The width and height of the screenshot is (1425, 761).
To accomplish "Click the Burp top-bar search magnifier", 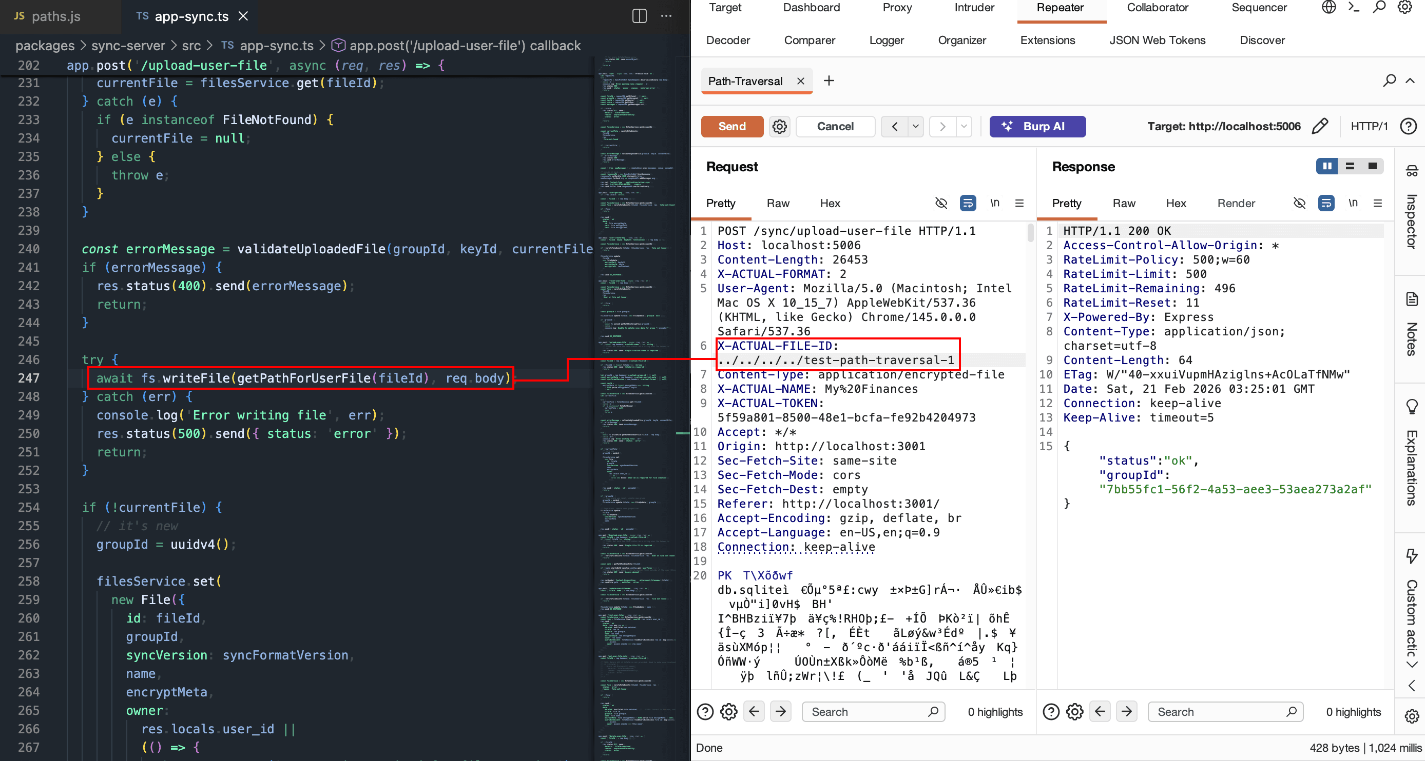I will coord(1379,7).
